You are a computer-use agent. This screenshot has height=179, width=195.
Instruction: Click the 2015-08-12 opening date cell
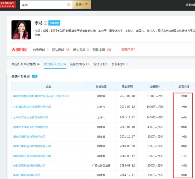(x=127, y=166)
